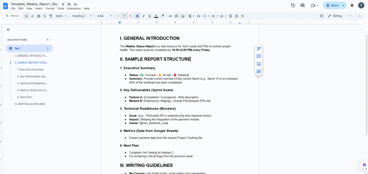The width and height of the screenshot is (368, 174).
Task: Expand the Editing mode dropdown
Action: pos(339,16)
